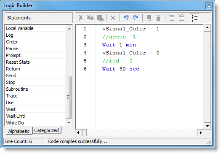
Task: Click code editor scroll right arrow
Action: click(x=200, y=132)
